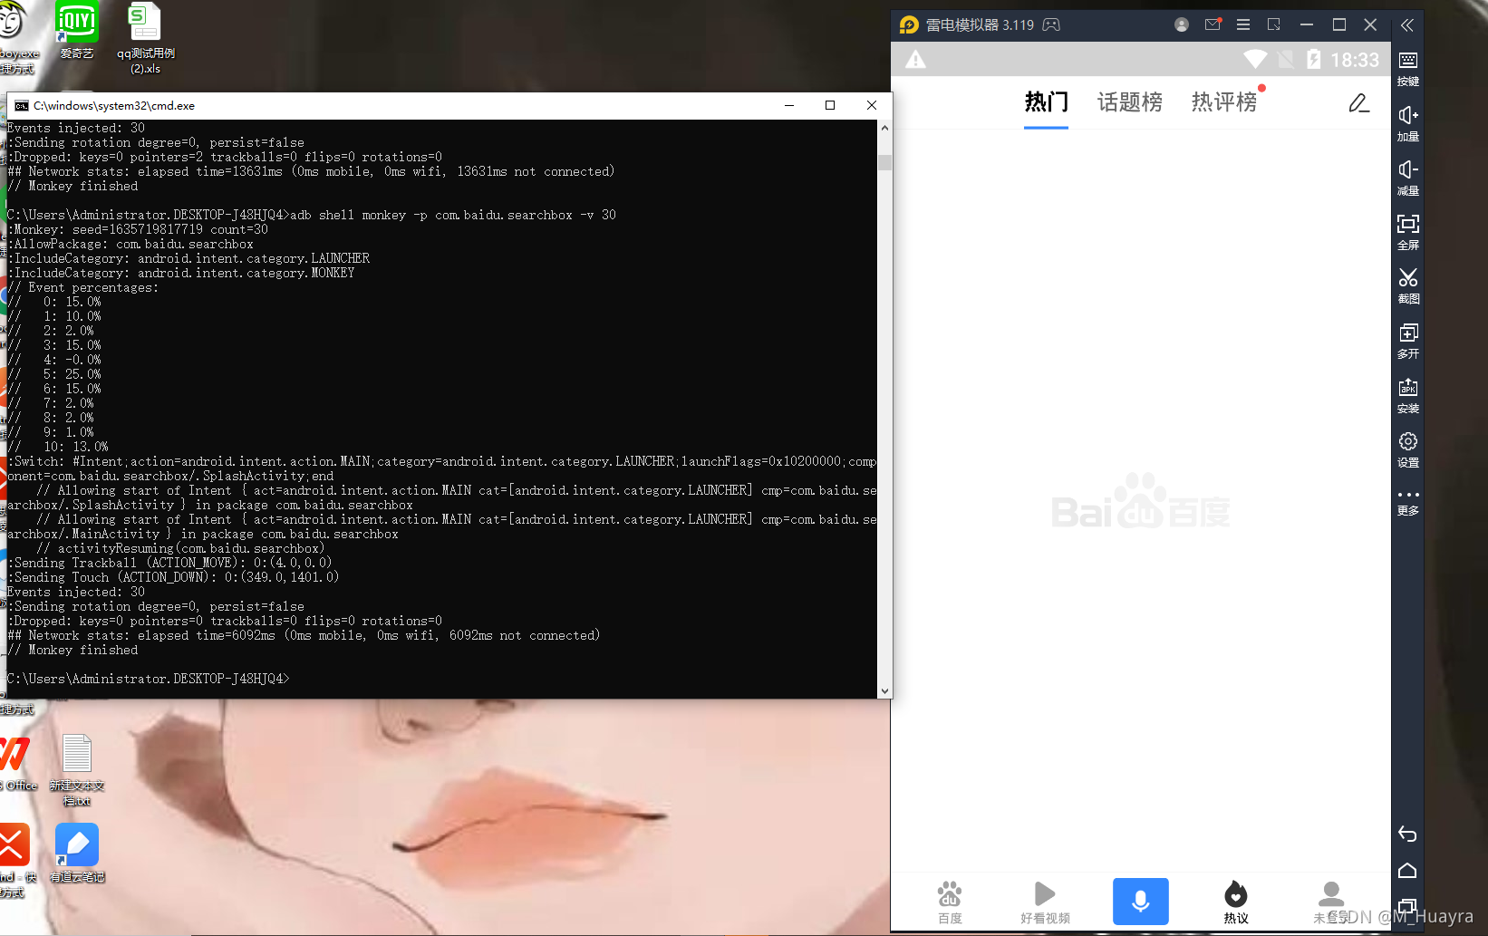The height and width of the screenshot is (936, 1488).
Task: Open the gamepad controller settings in titlebar
Action: pos(1050,24)
